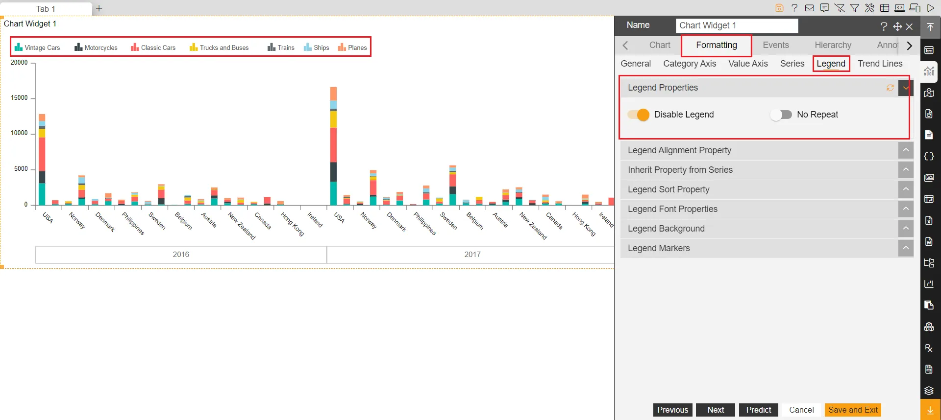Click the stacked layers icon in sidebar
Screen dimensions: 941x420
coord(929,390)
